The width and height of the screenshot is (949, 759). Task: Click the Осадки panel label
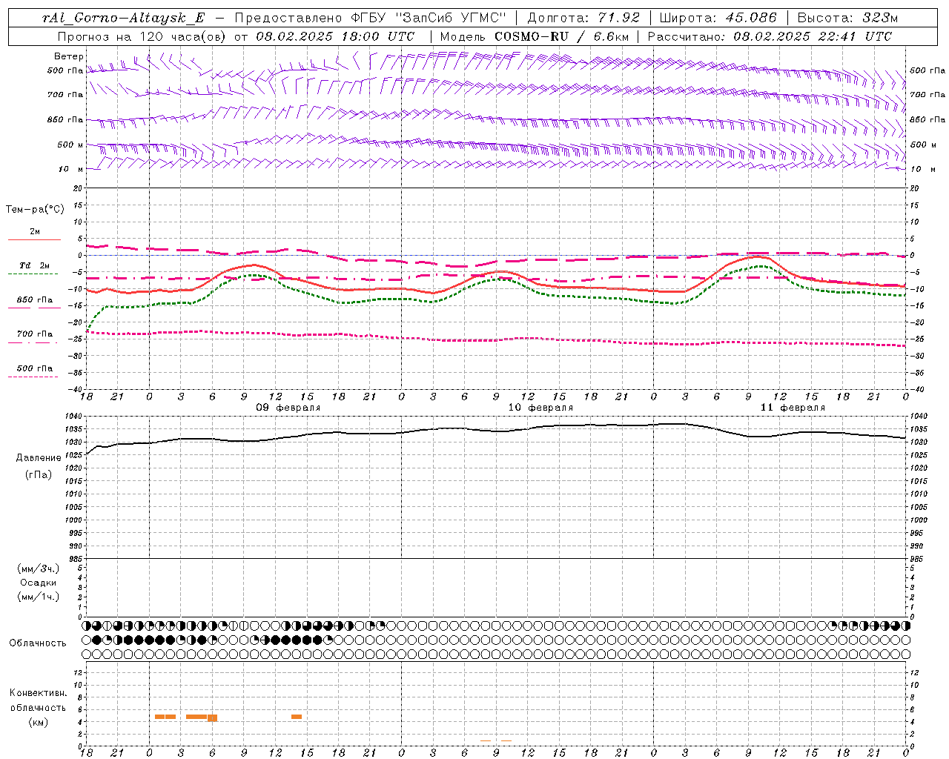coord(39,583)
